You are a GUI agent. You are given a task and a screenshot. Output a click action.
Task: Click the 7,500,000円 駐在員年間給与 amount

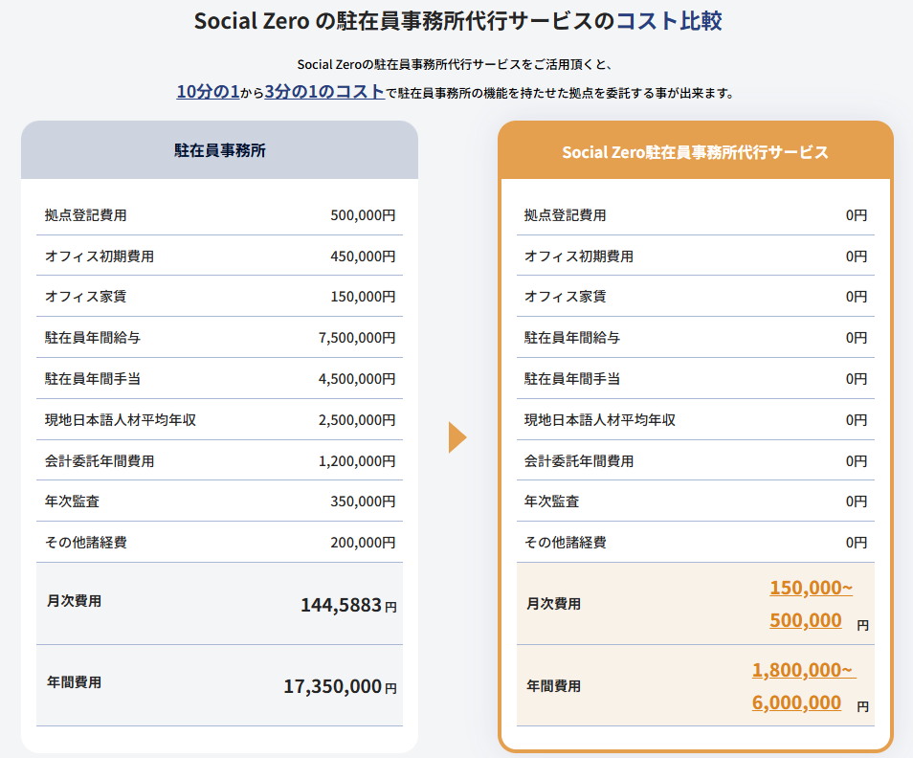(356, 338)
